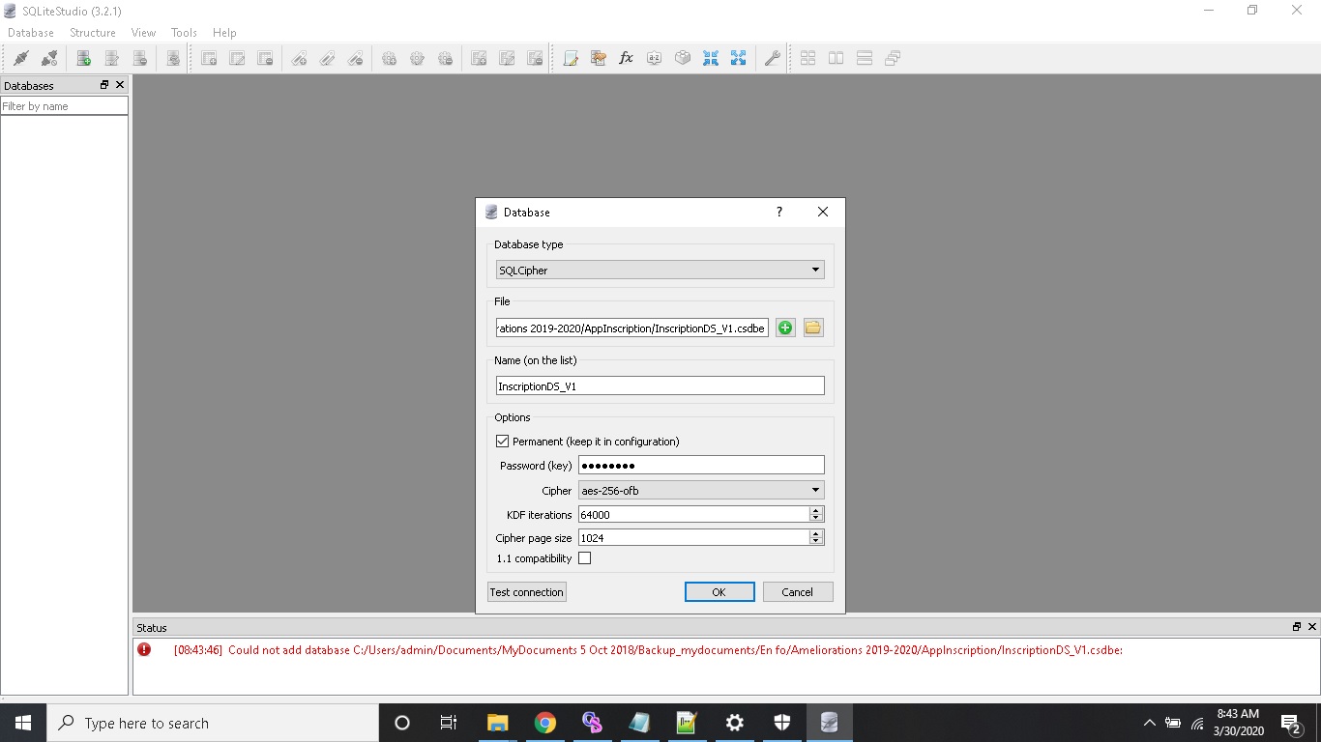Open the SQL editor from toolbar
Screen dimensions: 1321x742
(571, 58)
